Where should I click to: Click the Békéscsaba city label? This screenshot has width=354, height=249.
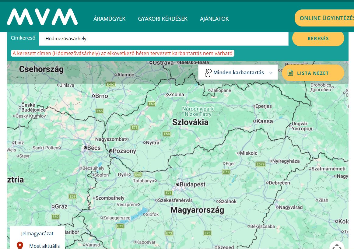tap(263, 226)
